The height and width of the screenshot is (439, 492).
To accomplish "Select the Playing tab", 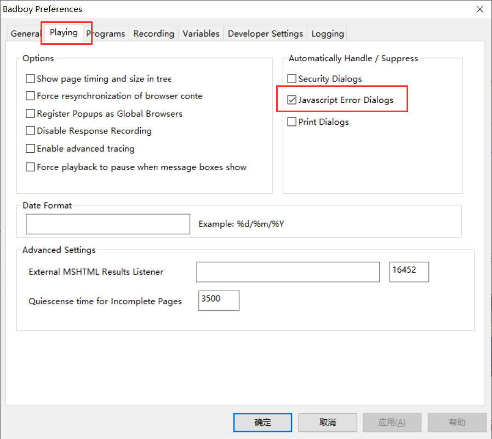I will [64, 33].
